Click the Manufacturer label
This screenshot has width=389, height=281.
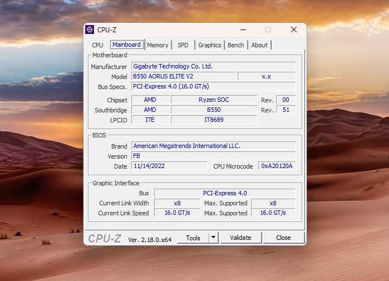(109, 67)
